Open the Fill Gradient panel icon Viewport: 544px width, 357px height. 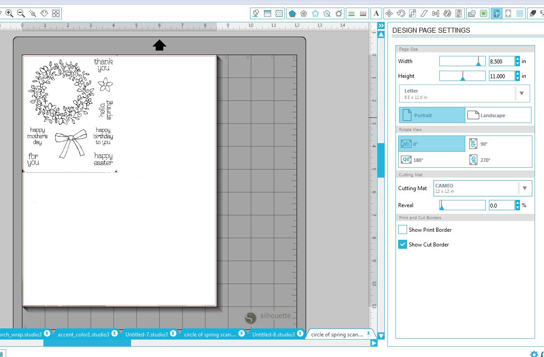point(268,13)
